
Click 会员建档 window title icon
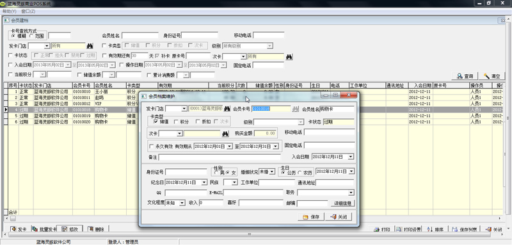pos(7,20)
